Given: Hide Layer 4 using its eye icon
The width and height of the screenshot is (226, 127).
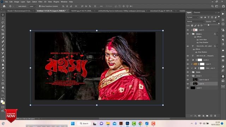Looking at the screenshot, I should pos(188,64).
